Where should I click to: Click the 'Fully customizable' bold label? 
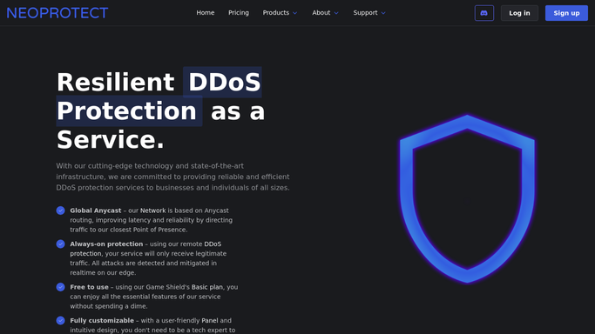tap(102, 320)
